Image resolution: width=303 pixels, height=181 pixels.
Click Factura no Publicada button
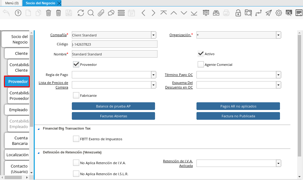pos(238,116)
